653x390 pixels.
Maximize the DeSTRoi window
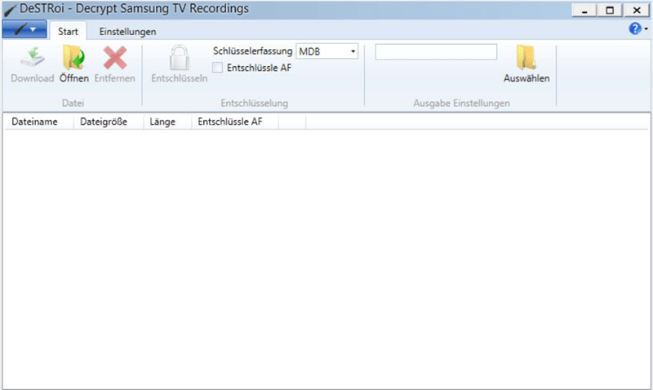(610, 11)
